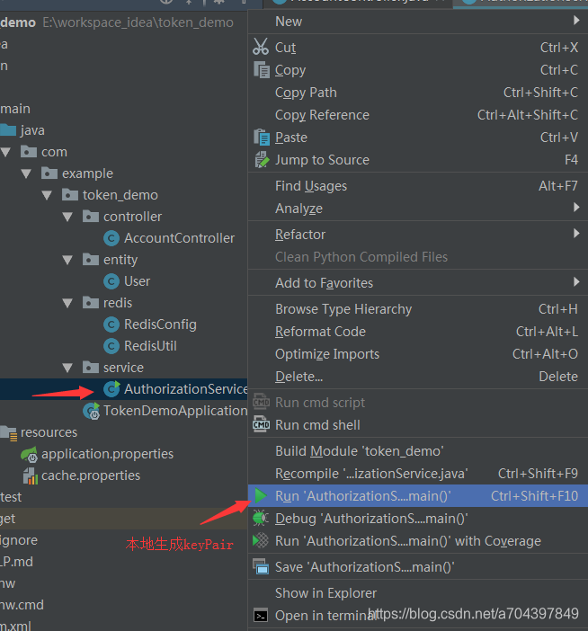This screenshot has width=588, height=631.
Task: Click the service package folder icon
Action: (x=91, y=367)
